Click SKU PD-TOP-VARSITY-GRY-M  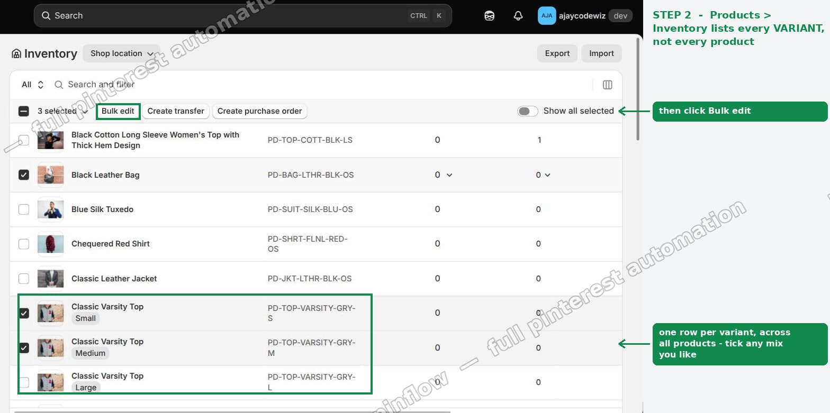[312, 347]
